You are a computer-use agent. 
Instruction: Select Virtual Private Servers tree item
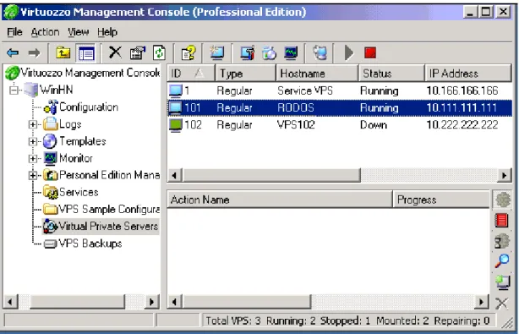pyautogui.click(x=108, y=227)
